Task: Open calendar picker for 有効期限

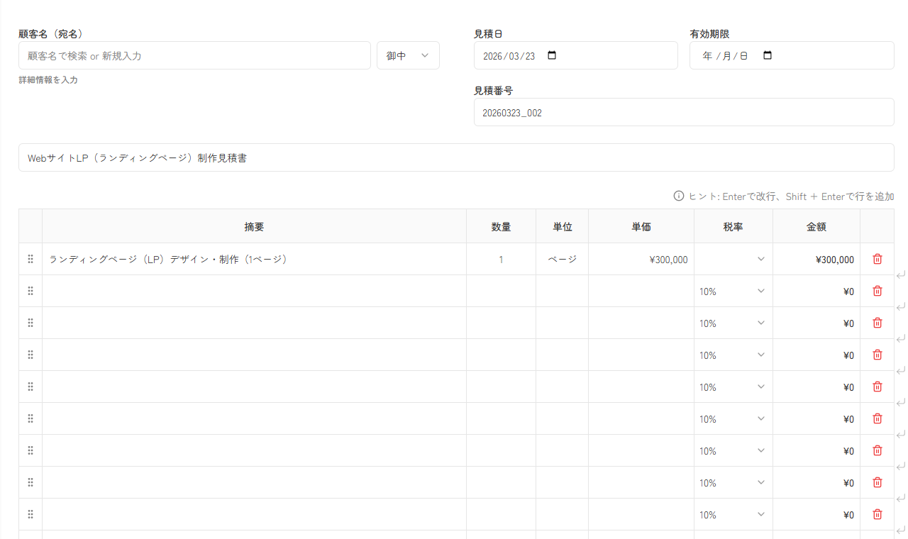Action: point(767,55)
